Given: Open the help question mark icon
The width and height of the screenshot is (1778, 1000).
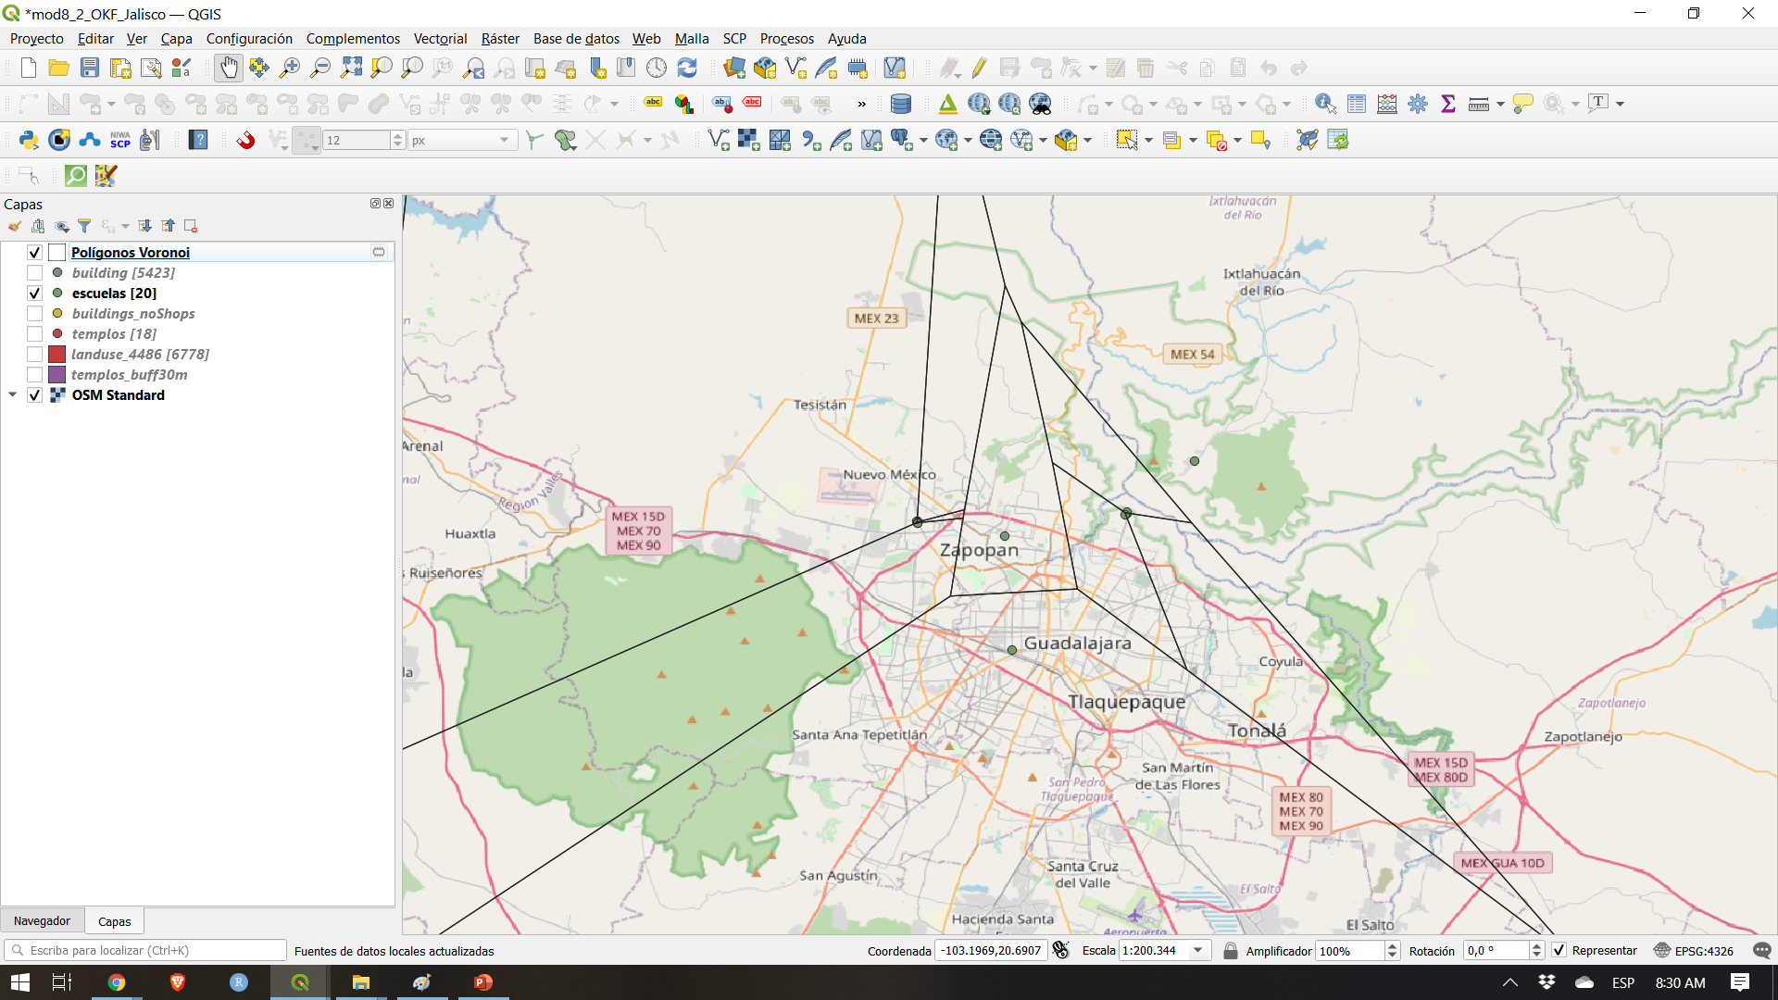Looking at the screenshot, I should click(x=198, y=140).
